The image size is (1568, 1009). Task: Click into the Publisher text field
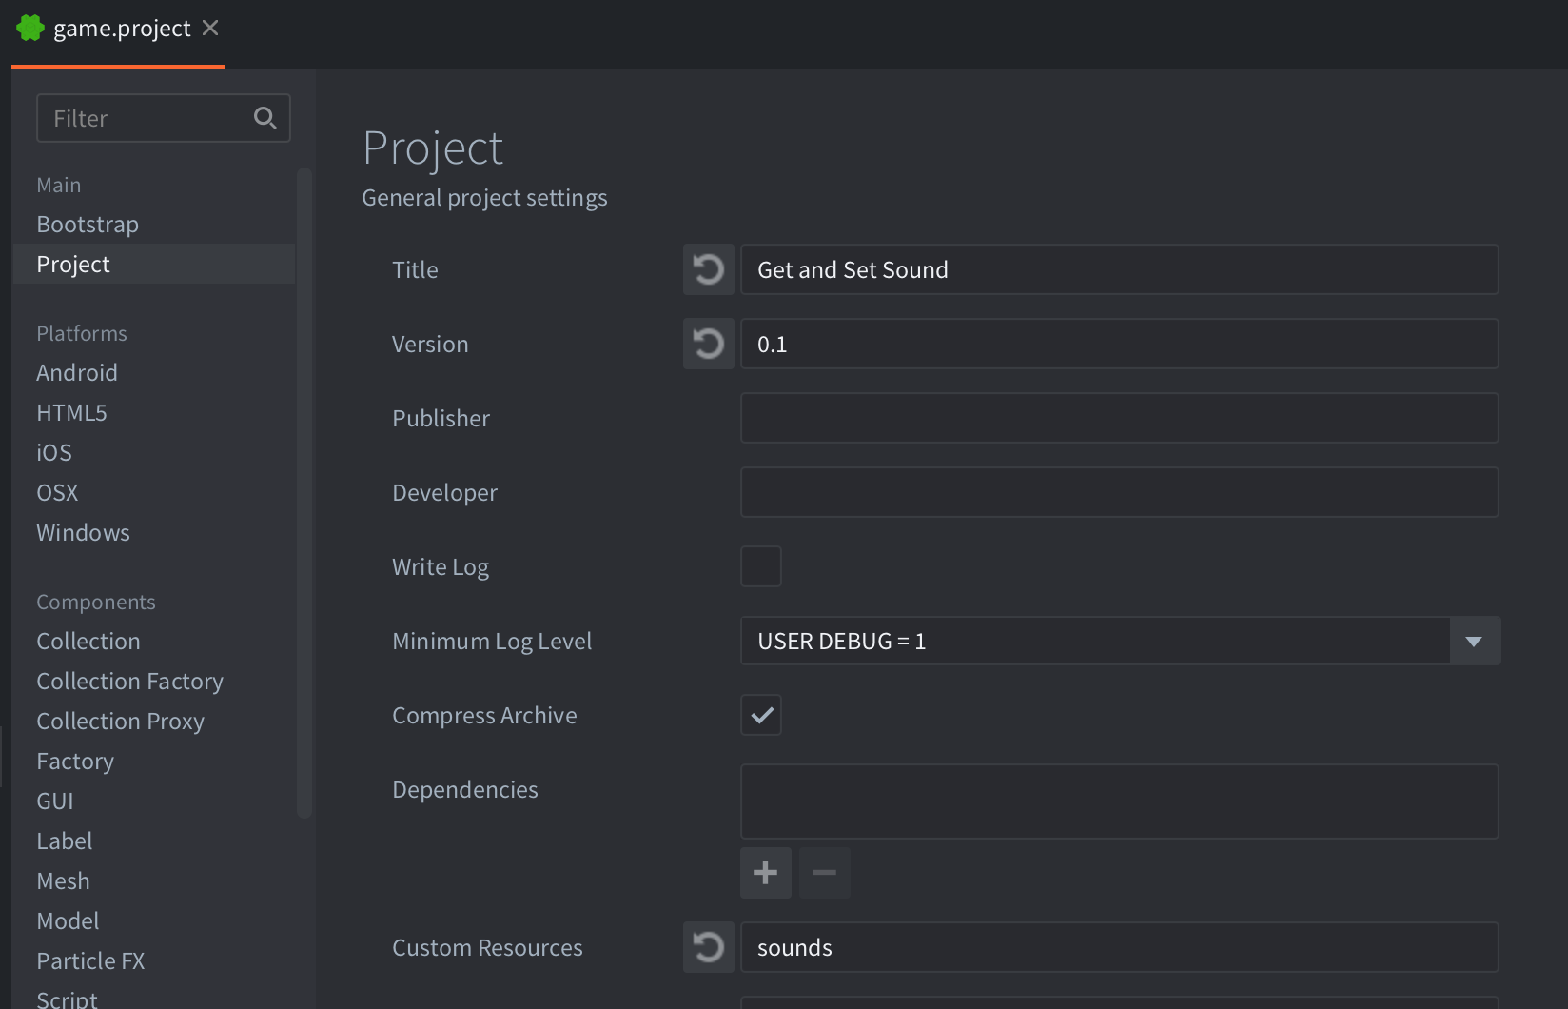tap(1119, 418)
